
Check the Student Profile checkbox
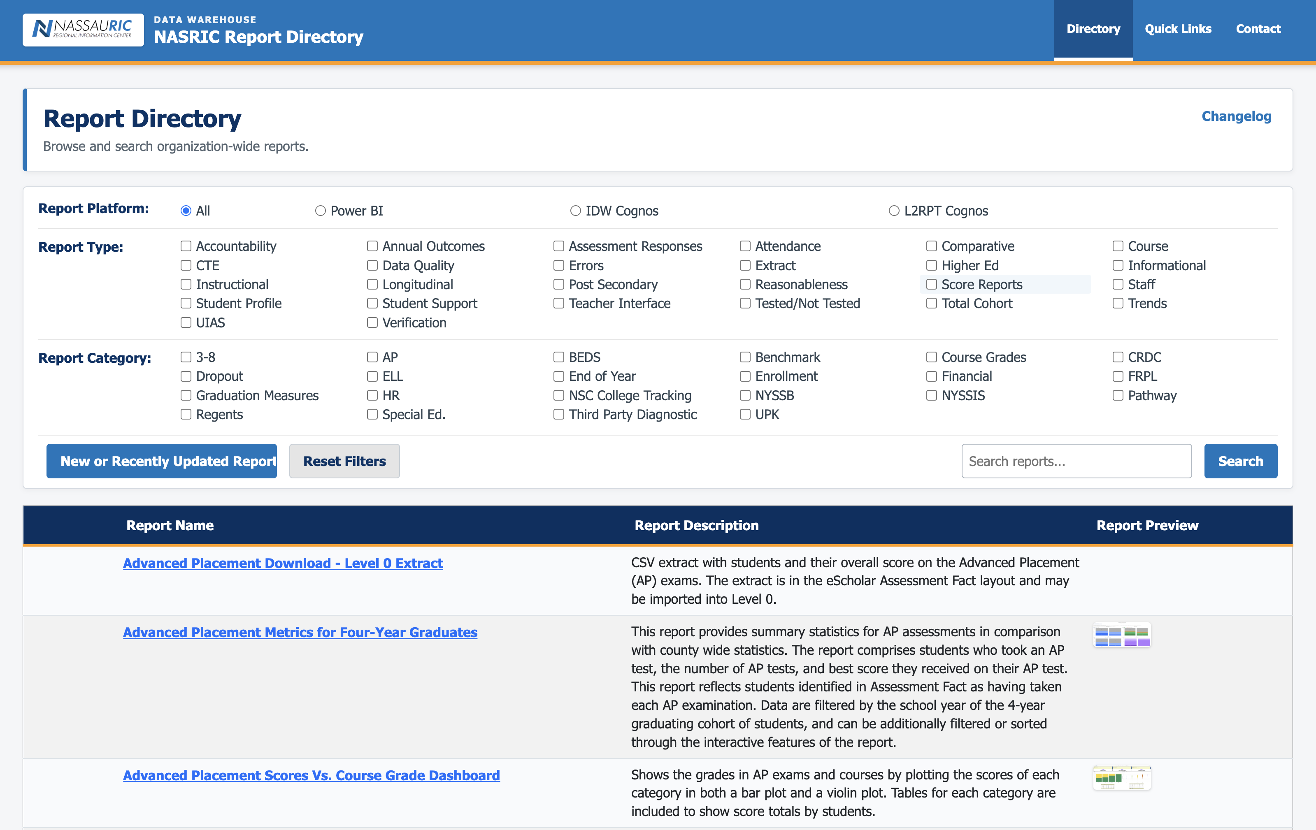coord(186,303)
